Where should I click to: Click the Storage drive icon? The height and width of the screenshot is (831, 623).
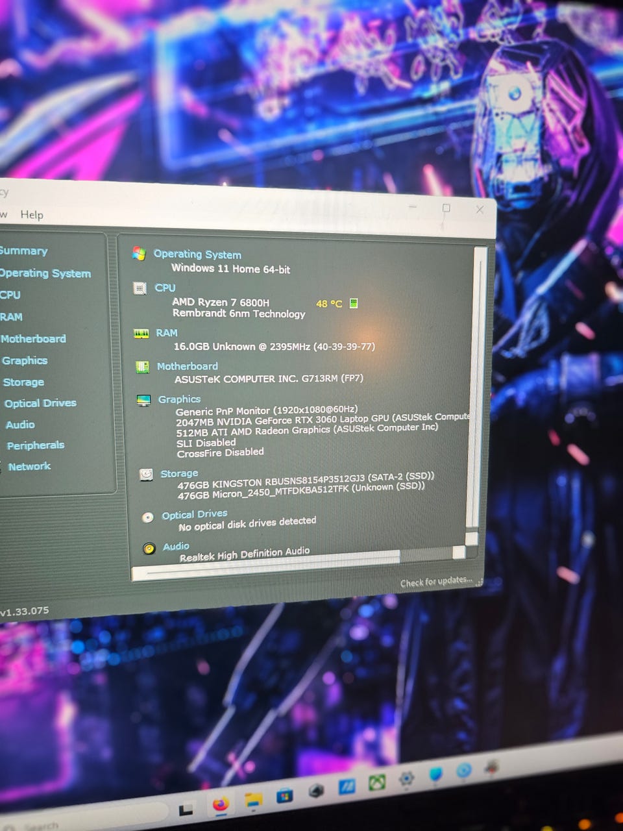tap(146, 475)
